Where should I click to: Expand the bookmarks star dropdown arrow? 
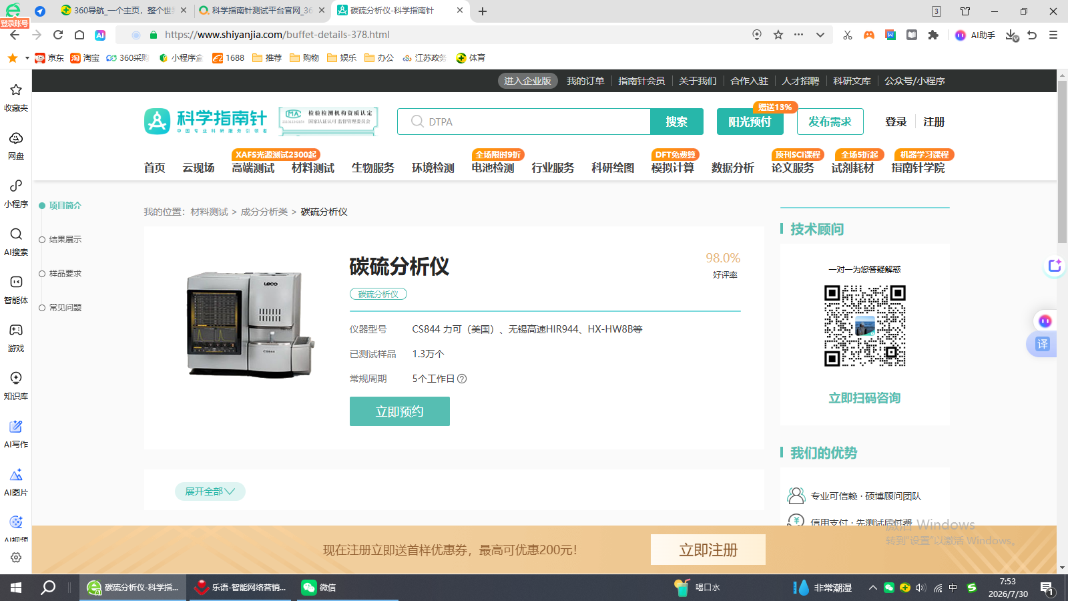coord(27,58)
